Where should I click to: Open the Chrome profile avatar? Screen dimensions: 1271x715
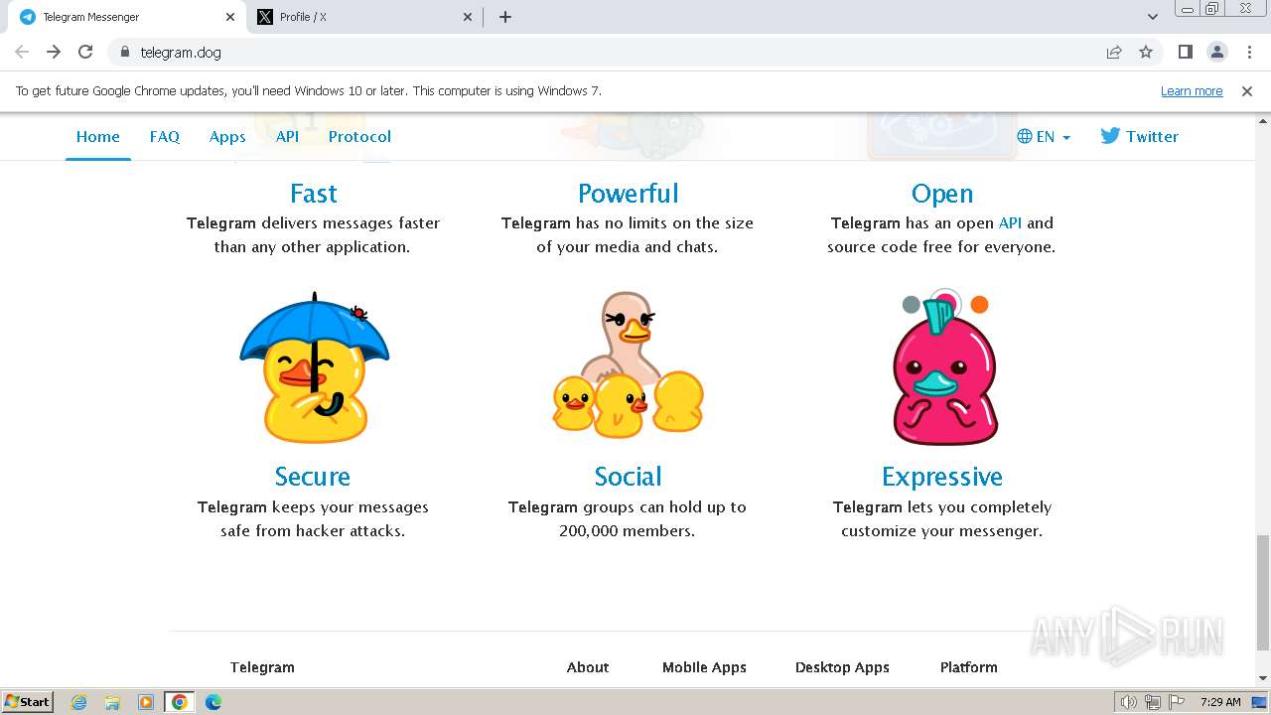point(1216,52)
